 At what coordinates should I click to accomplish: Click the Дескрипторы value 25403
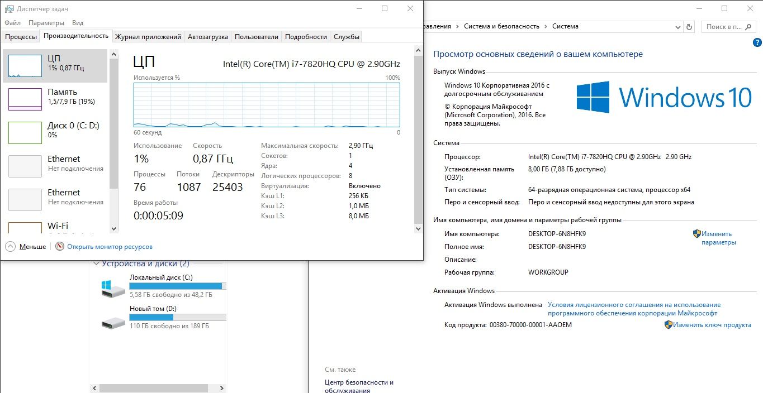click(x=228, y=188)
